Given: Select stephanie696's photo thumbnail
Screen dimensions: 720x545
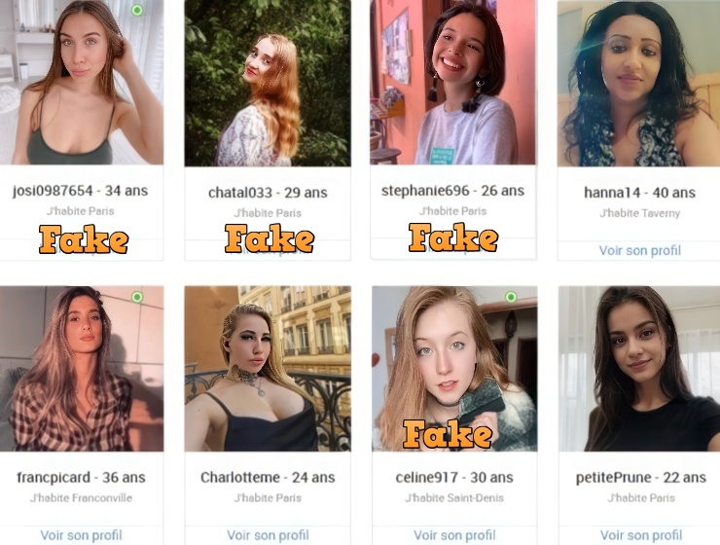Looking at the screenshot, I should (452, 82).
